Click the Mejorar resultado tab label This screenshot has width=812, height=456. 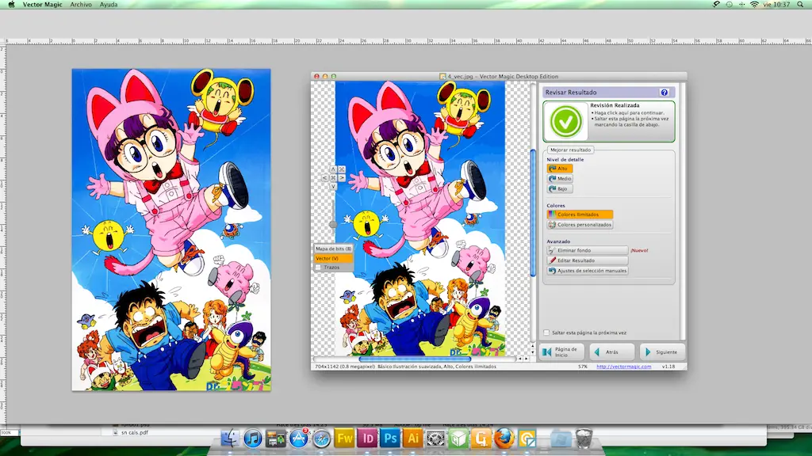(570, 150)
